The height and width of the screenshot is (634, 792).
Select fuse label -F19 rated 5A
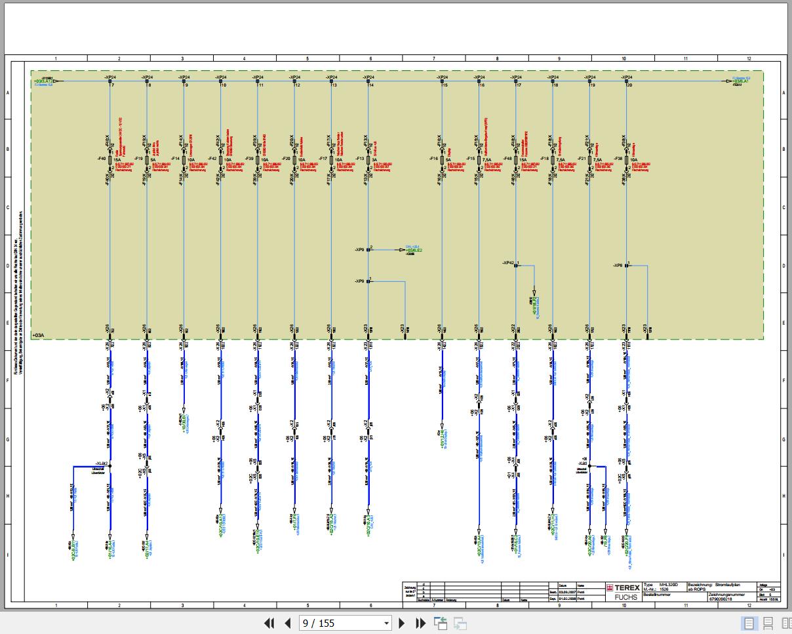coord(138,159)
